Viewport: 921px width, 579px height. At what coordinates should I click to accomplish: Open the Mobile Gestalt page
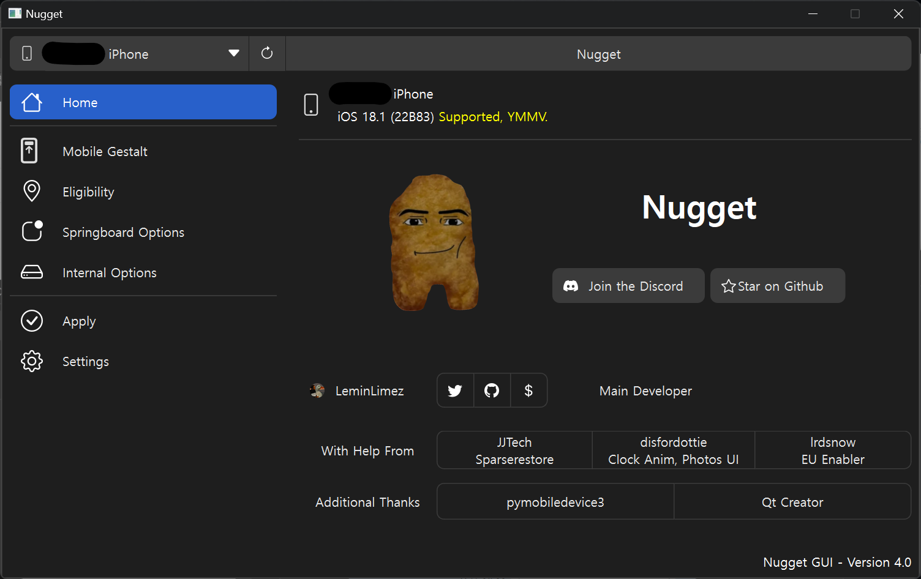[143, 151]
